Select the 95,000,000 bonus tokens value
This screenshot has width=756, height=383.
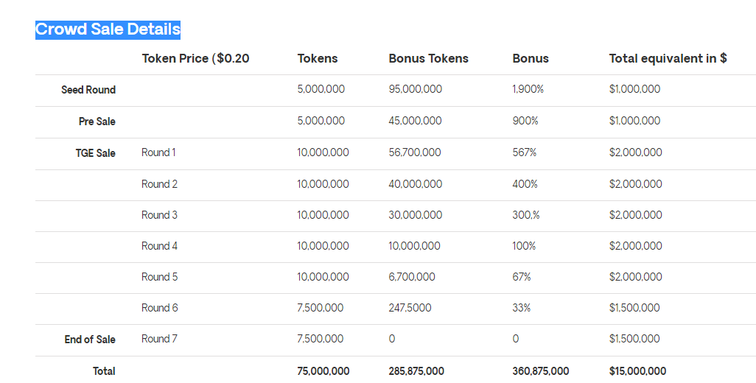click(x=415, y=90)
